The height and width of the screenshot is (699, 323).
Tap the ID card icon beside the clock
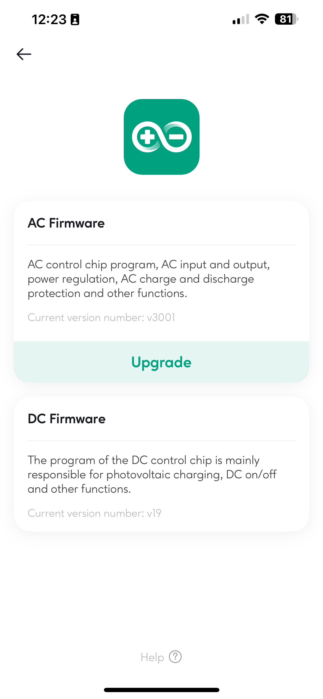click(75, 20)
